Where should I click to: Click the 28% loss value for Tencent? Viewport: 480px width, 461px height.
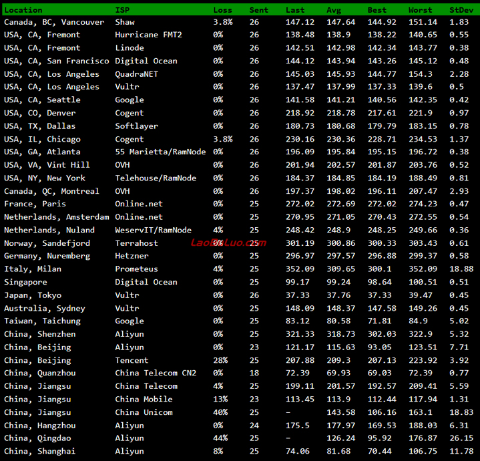coord(220,360)
